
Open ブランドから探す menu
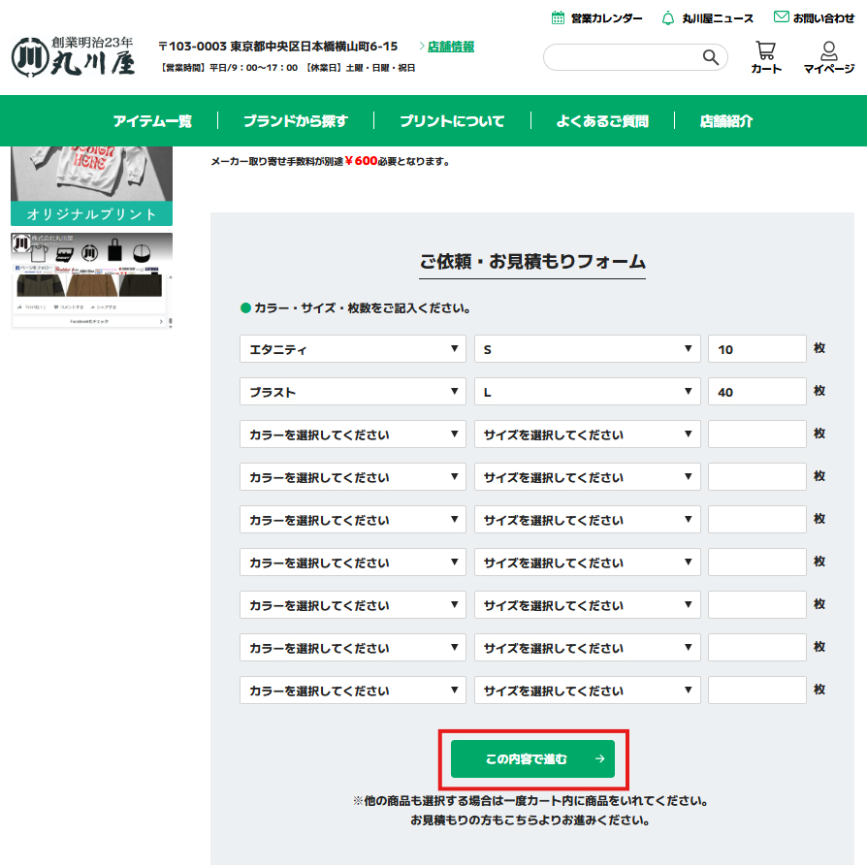296,120
